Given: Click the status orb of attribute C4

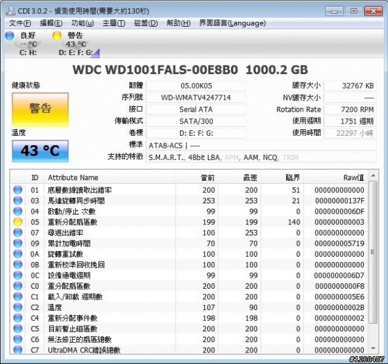Looking at the screenshot, I should (18, 318).
